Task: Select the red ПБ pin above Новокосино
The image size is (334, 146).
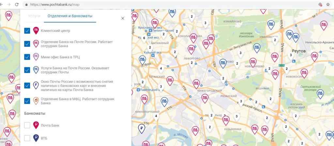Action: pos(304,73)
